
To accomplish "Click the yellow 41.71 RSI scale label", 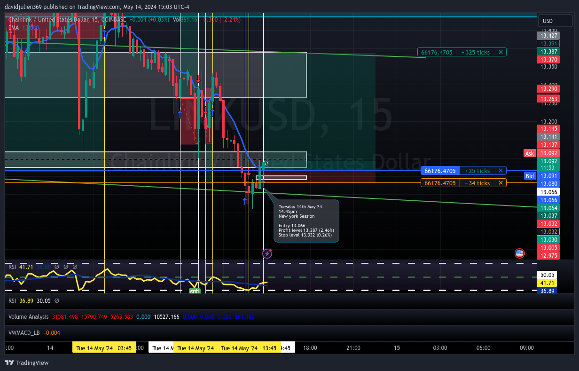I will coord(548,283).
